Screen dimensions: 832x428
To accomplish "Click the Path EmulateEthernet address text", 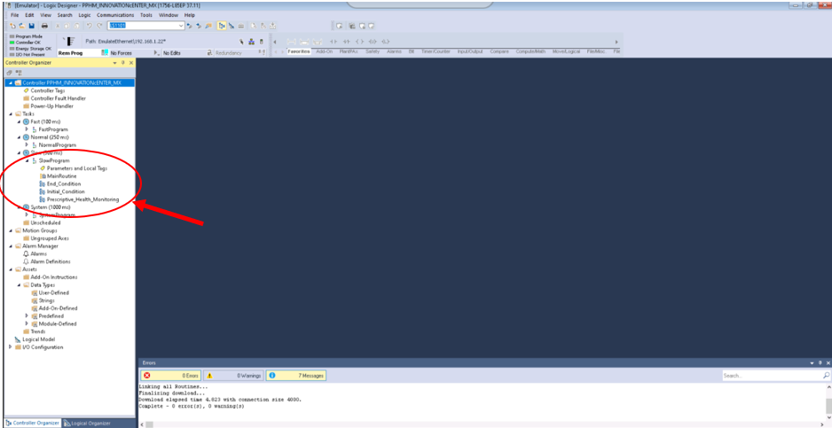I will pos(125,41).
